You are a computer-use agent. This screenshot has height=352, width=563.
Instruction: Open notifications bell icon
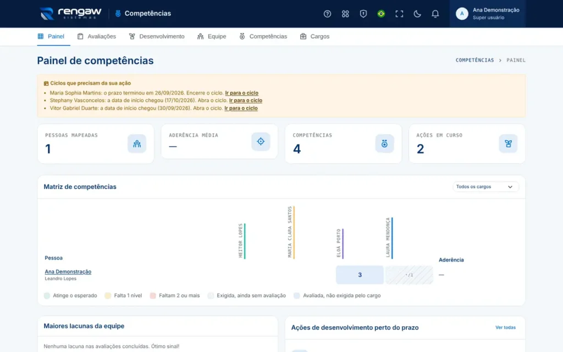(x=435, y=14)
